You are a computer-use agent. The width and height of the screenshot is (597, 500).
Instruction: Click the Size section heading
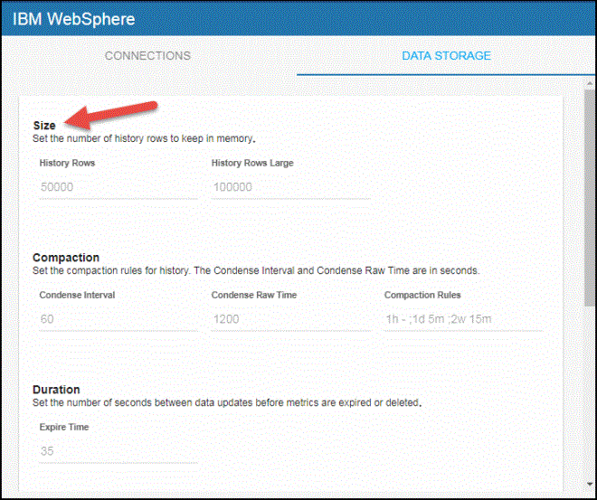click(44, 126)
